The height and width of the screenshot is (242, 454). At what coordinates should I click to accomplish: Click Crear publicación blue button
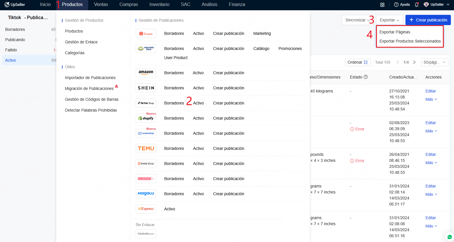pos(428,20)
